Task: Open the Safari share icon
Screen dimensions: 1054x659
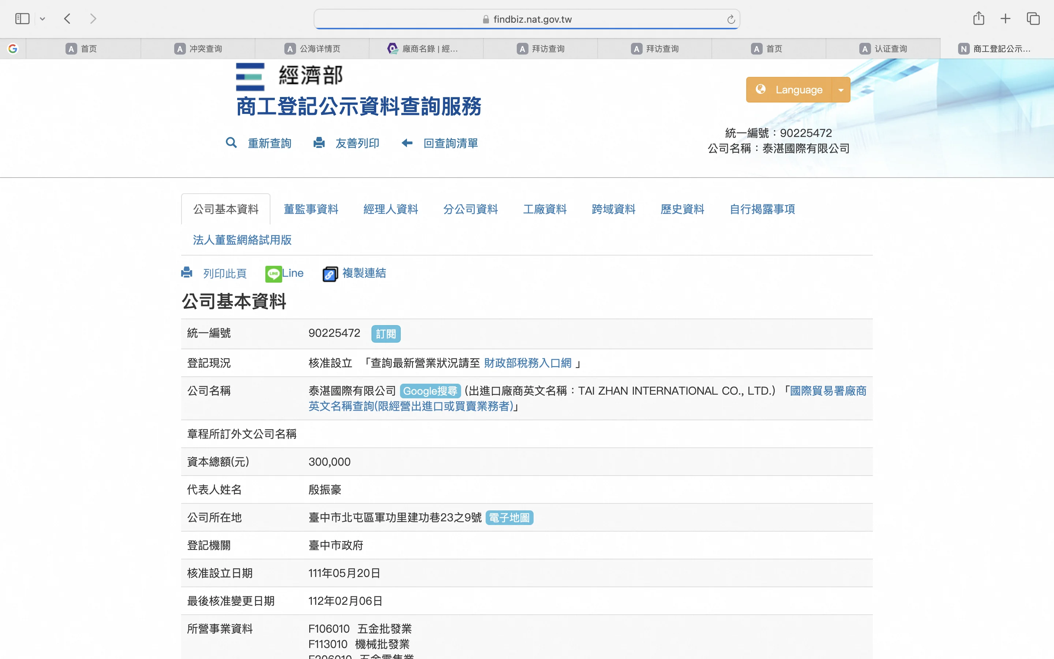Action: (x=978, y=19)
